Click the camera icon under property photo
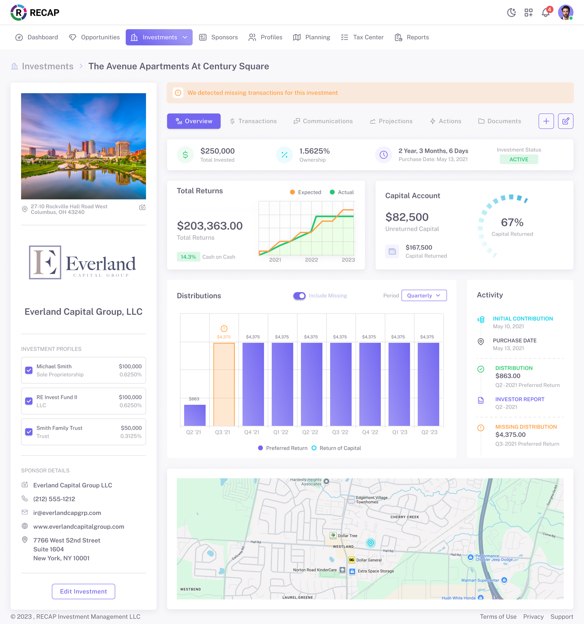Image resolution: width=584 pixels, height=624 pixels. [x=142, y=207]
